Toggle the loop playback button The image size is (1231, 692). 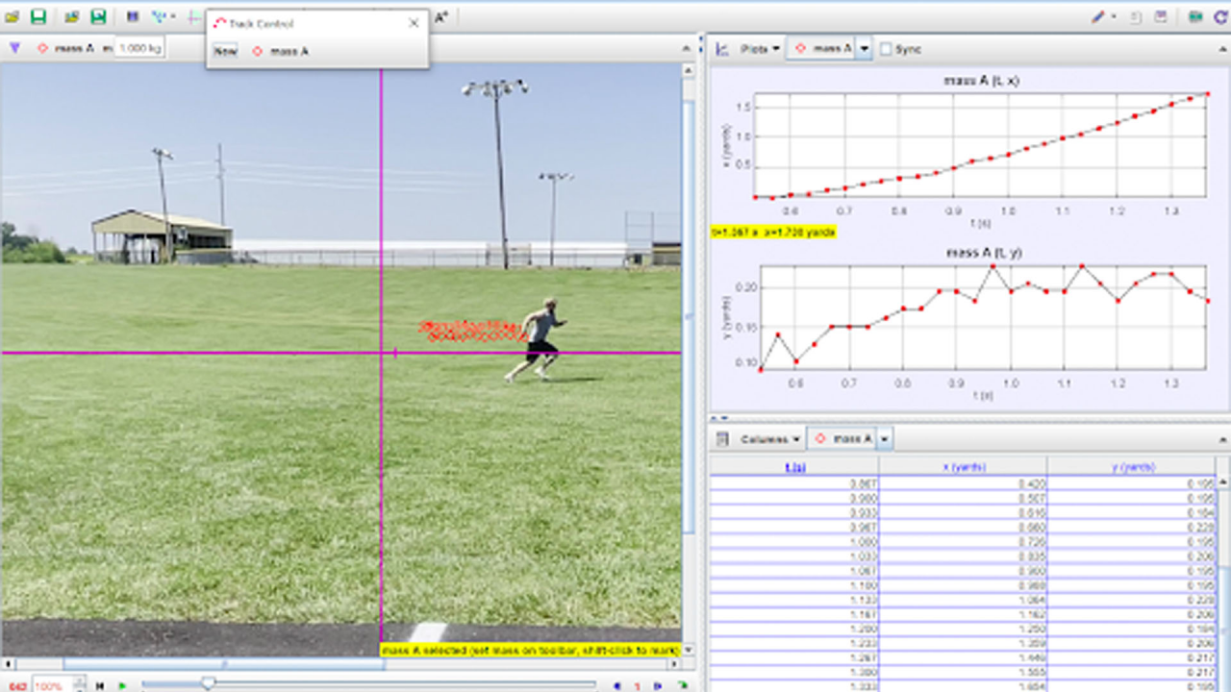[x=683, y=685]
